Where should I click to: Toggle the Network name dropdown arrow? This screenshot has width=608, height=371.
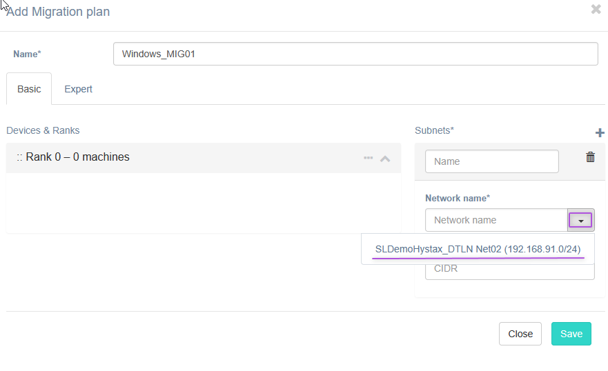tap(580, 220)
